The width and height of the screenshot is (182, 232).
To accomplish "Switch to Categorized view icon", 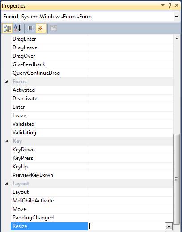I will [7, 28].
